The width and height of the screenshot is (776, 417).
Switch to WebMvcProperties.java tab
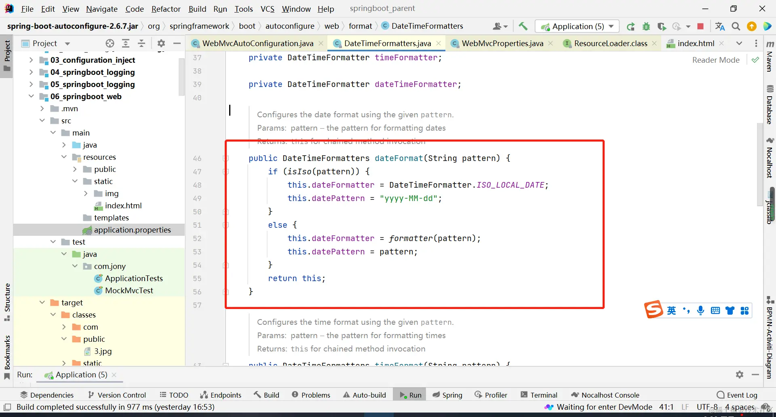(502, 43)
